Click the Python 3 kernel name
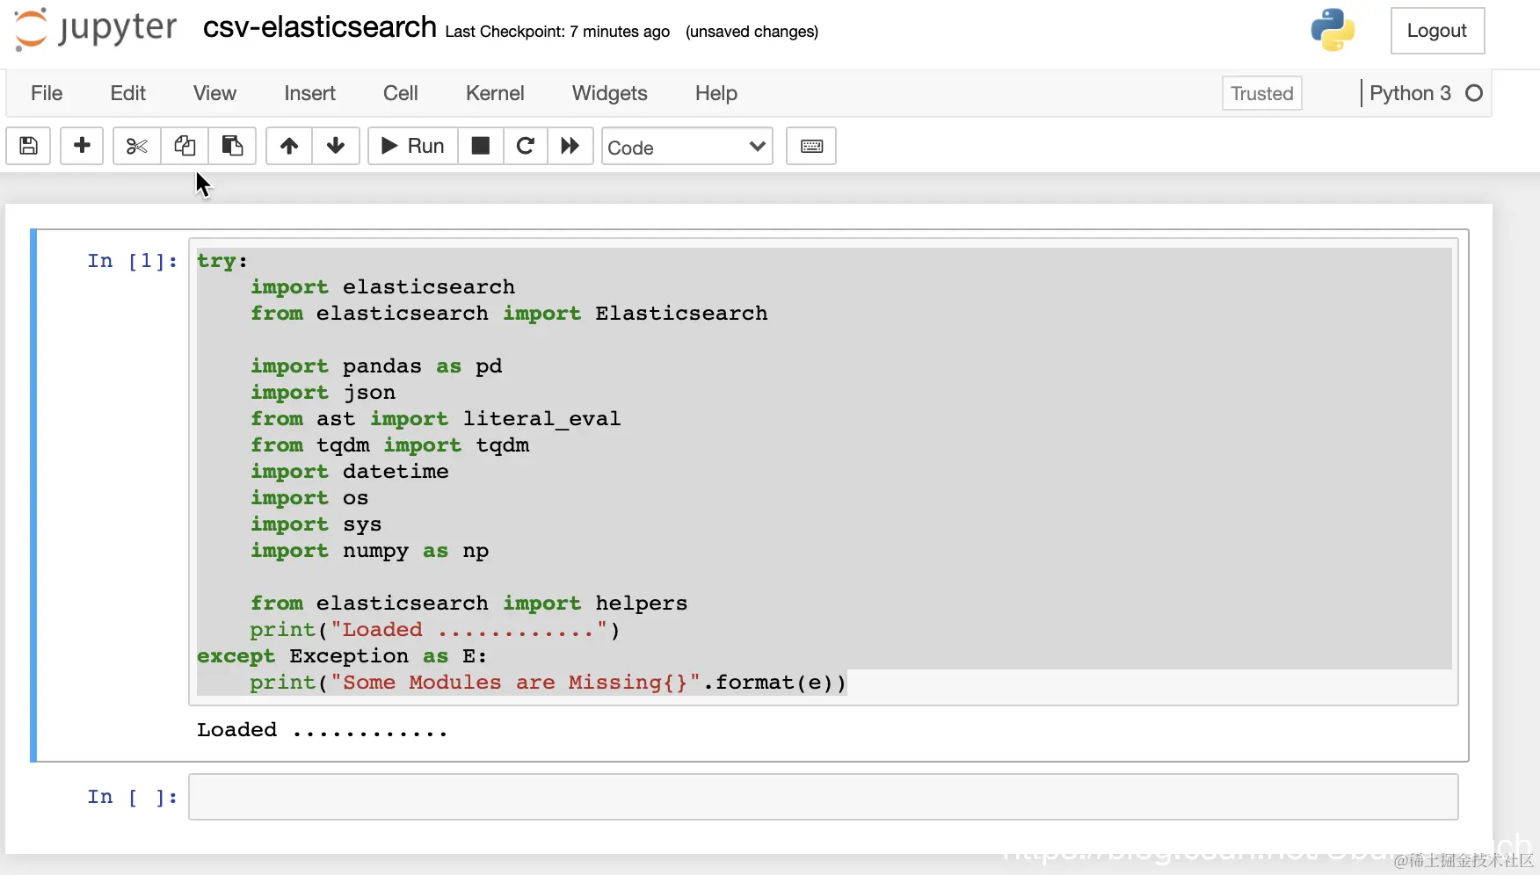Viewport: 1540px width, 875px height. [1410, 93]
